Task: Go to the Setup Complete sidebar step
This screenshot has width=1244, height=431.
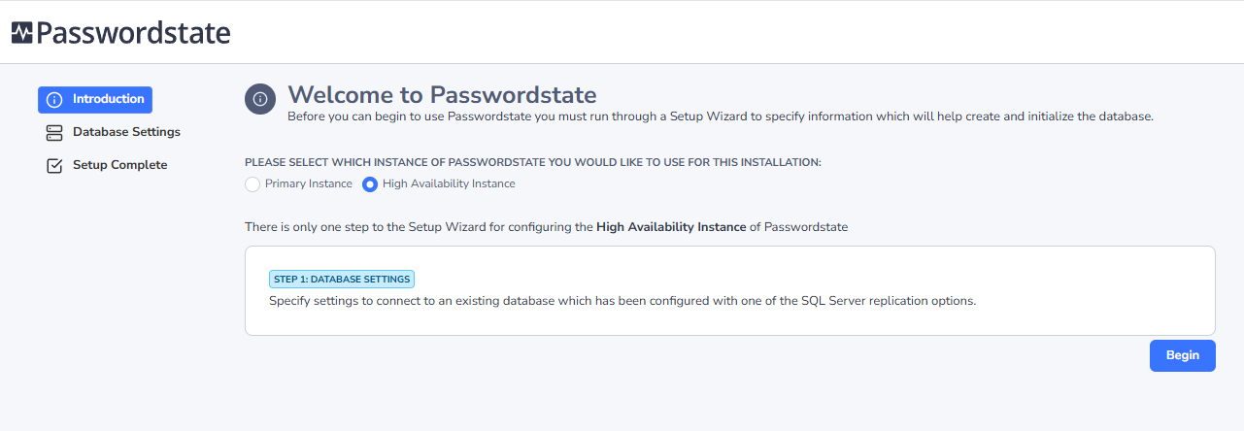Action: coord(107,165)
